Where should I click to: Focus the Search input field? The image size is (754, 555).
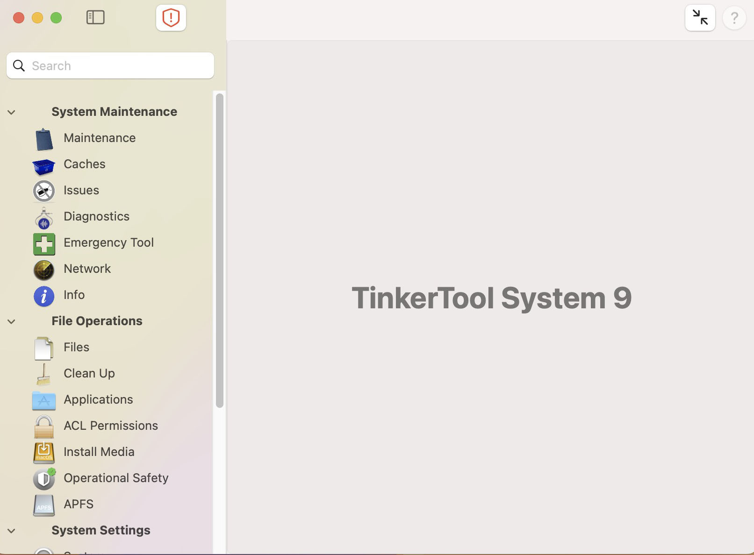click(x=110, y=65)
